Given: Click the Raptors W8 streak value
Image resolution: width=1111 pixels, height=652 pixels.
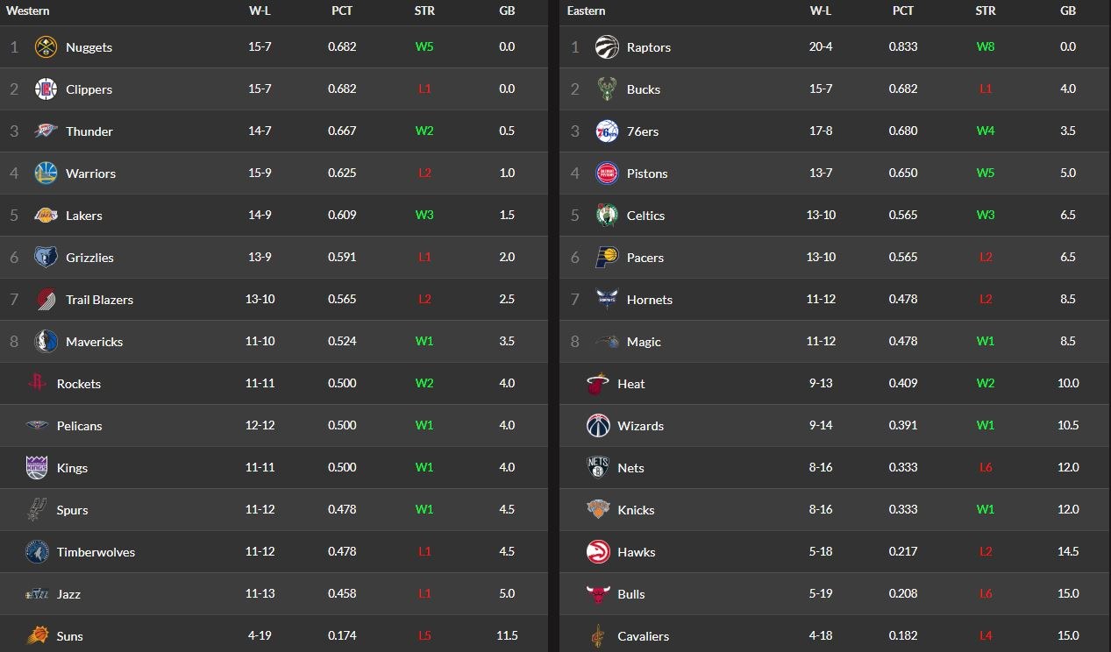Looking at the screenshot, I should coord(986,47).
